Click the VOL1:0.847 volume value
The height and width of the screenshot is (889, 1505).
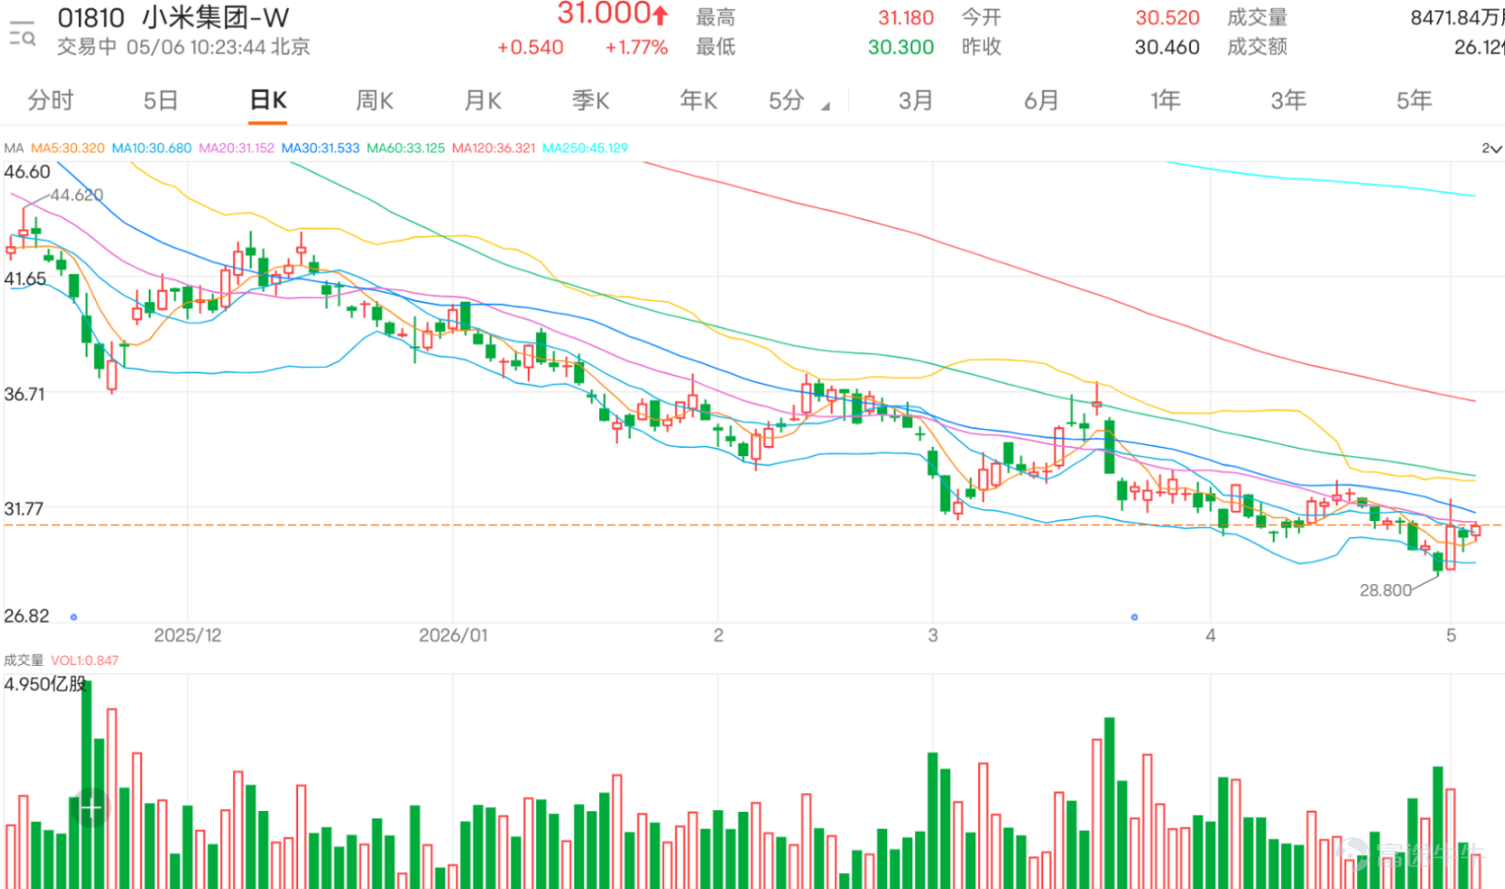tap(85, 660)
